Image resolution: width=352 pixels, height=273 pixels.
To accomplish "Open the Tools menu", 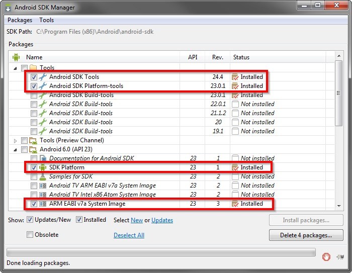I will 46,20.
